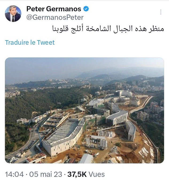
Task: Open the 14:04 tweet timestamp
Action: pos(14,174)
